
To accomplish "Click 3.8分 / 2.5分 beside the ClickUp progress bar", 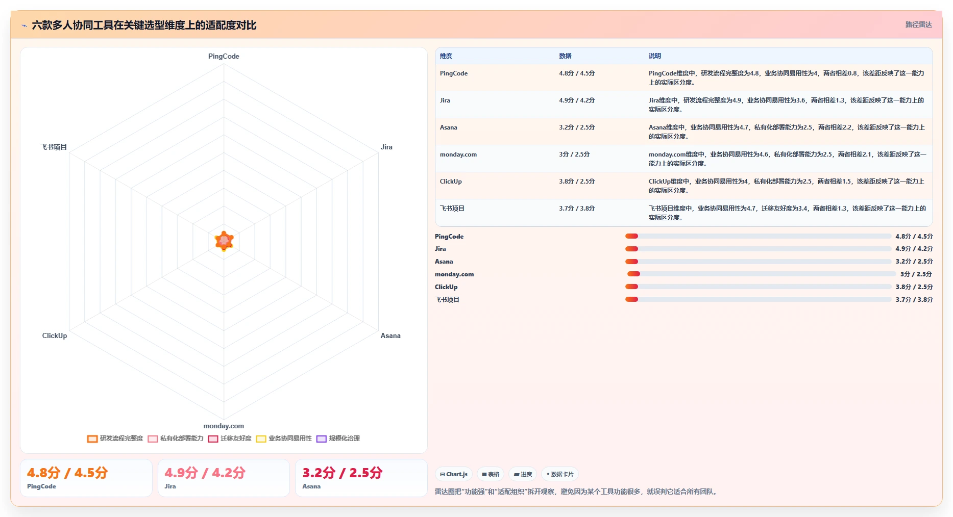I will [x=914, y=287].
